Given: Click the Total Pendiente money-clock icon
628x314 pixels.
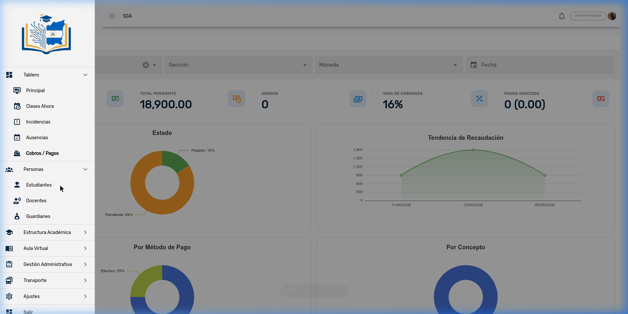Looking at the screenshot, I should [236, 99].
